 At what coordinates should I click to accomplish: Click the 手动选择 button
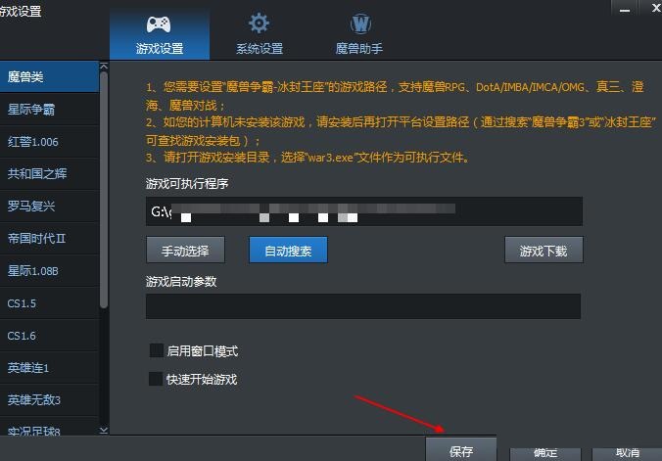pyautogui.click(x=185, y=251)
